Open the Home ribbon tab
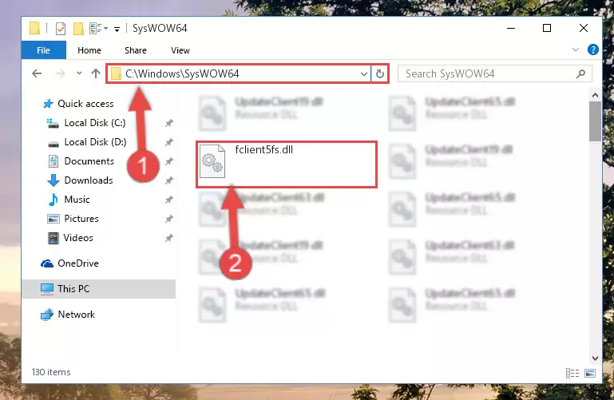Viewport: 614px width, 400px height. click(89, 50)
